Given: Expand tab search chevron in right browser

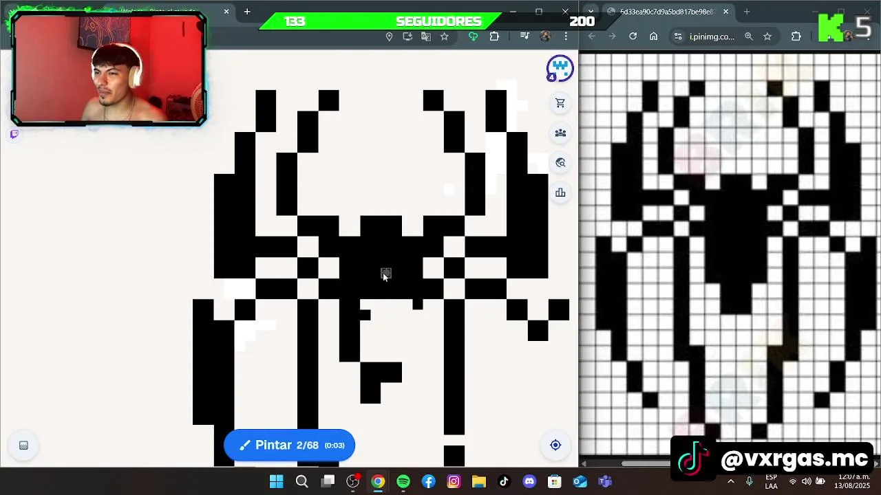Looking at the screenshot, I should pos(591,12).
